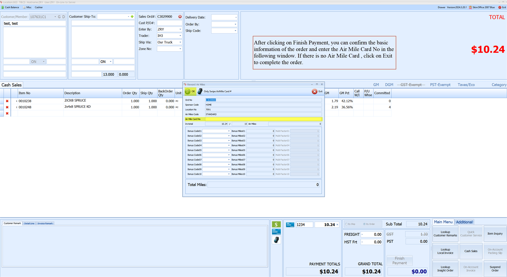
Task: Choose the credit card payment icon
Action: [276, 231]
